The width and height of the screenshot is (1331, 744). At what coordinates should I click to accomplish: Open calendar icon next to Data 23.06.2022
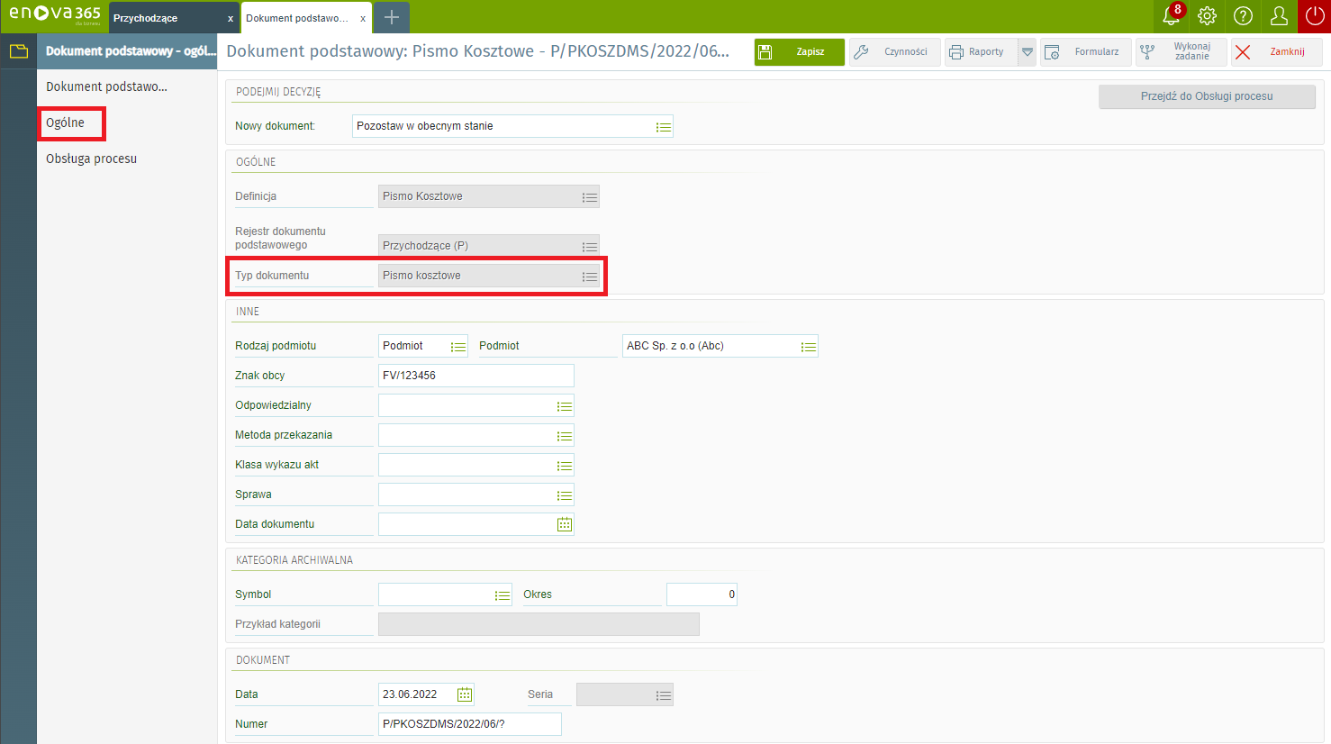[465, 694]
